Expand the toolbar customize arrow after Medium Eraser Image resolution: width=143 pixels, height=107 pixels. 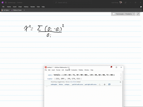[x=24, y=10]
